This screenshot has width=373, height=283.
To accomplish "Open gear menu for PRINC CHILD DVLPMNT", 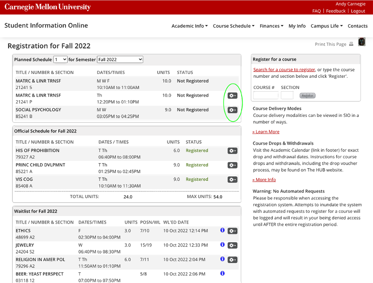I will tap(232, 165).
